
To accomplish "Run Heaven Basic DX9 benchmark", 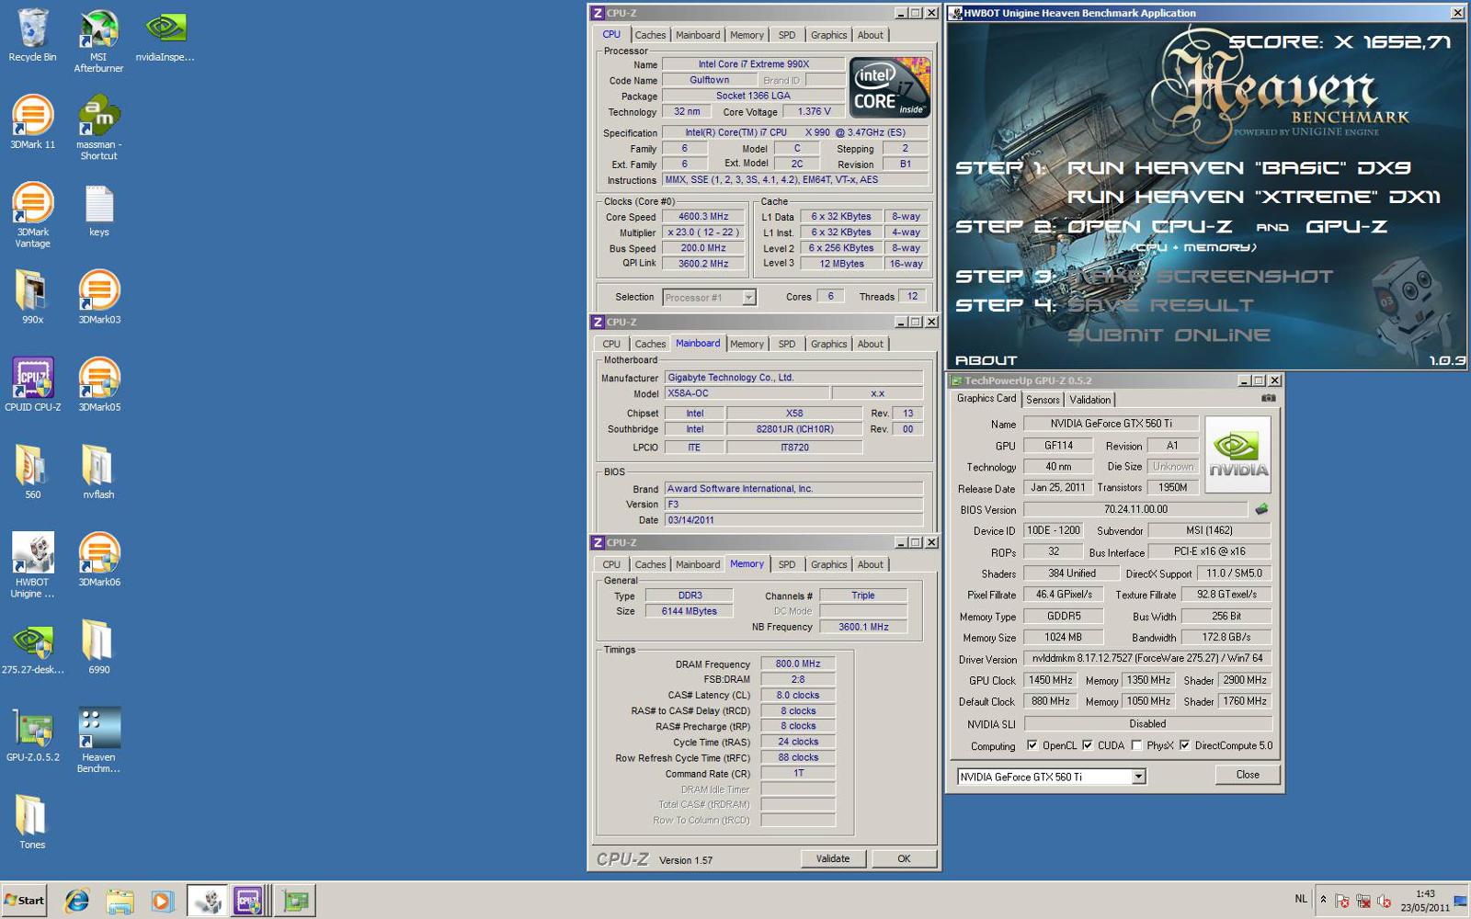I will (1238, 168).
